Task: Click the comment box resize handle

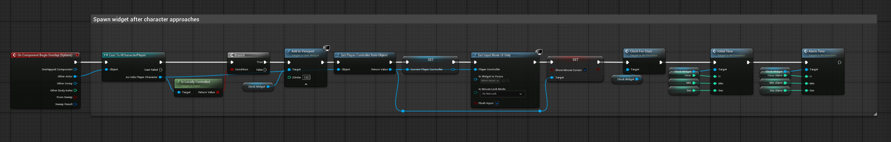Action: pyautogui.click(x=875, y=114)
